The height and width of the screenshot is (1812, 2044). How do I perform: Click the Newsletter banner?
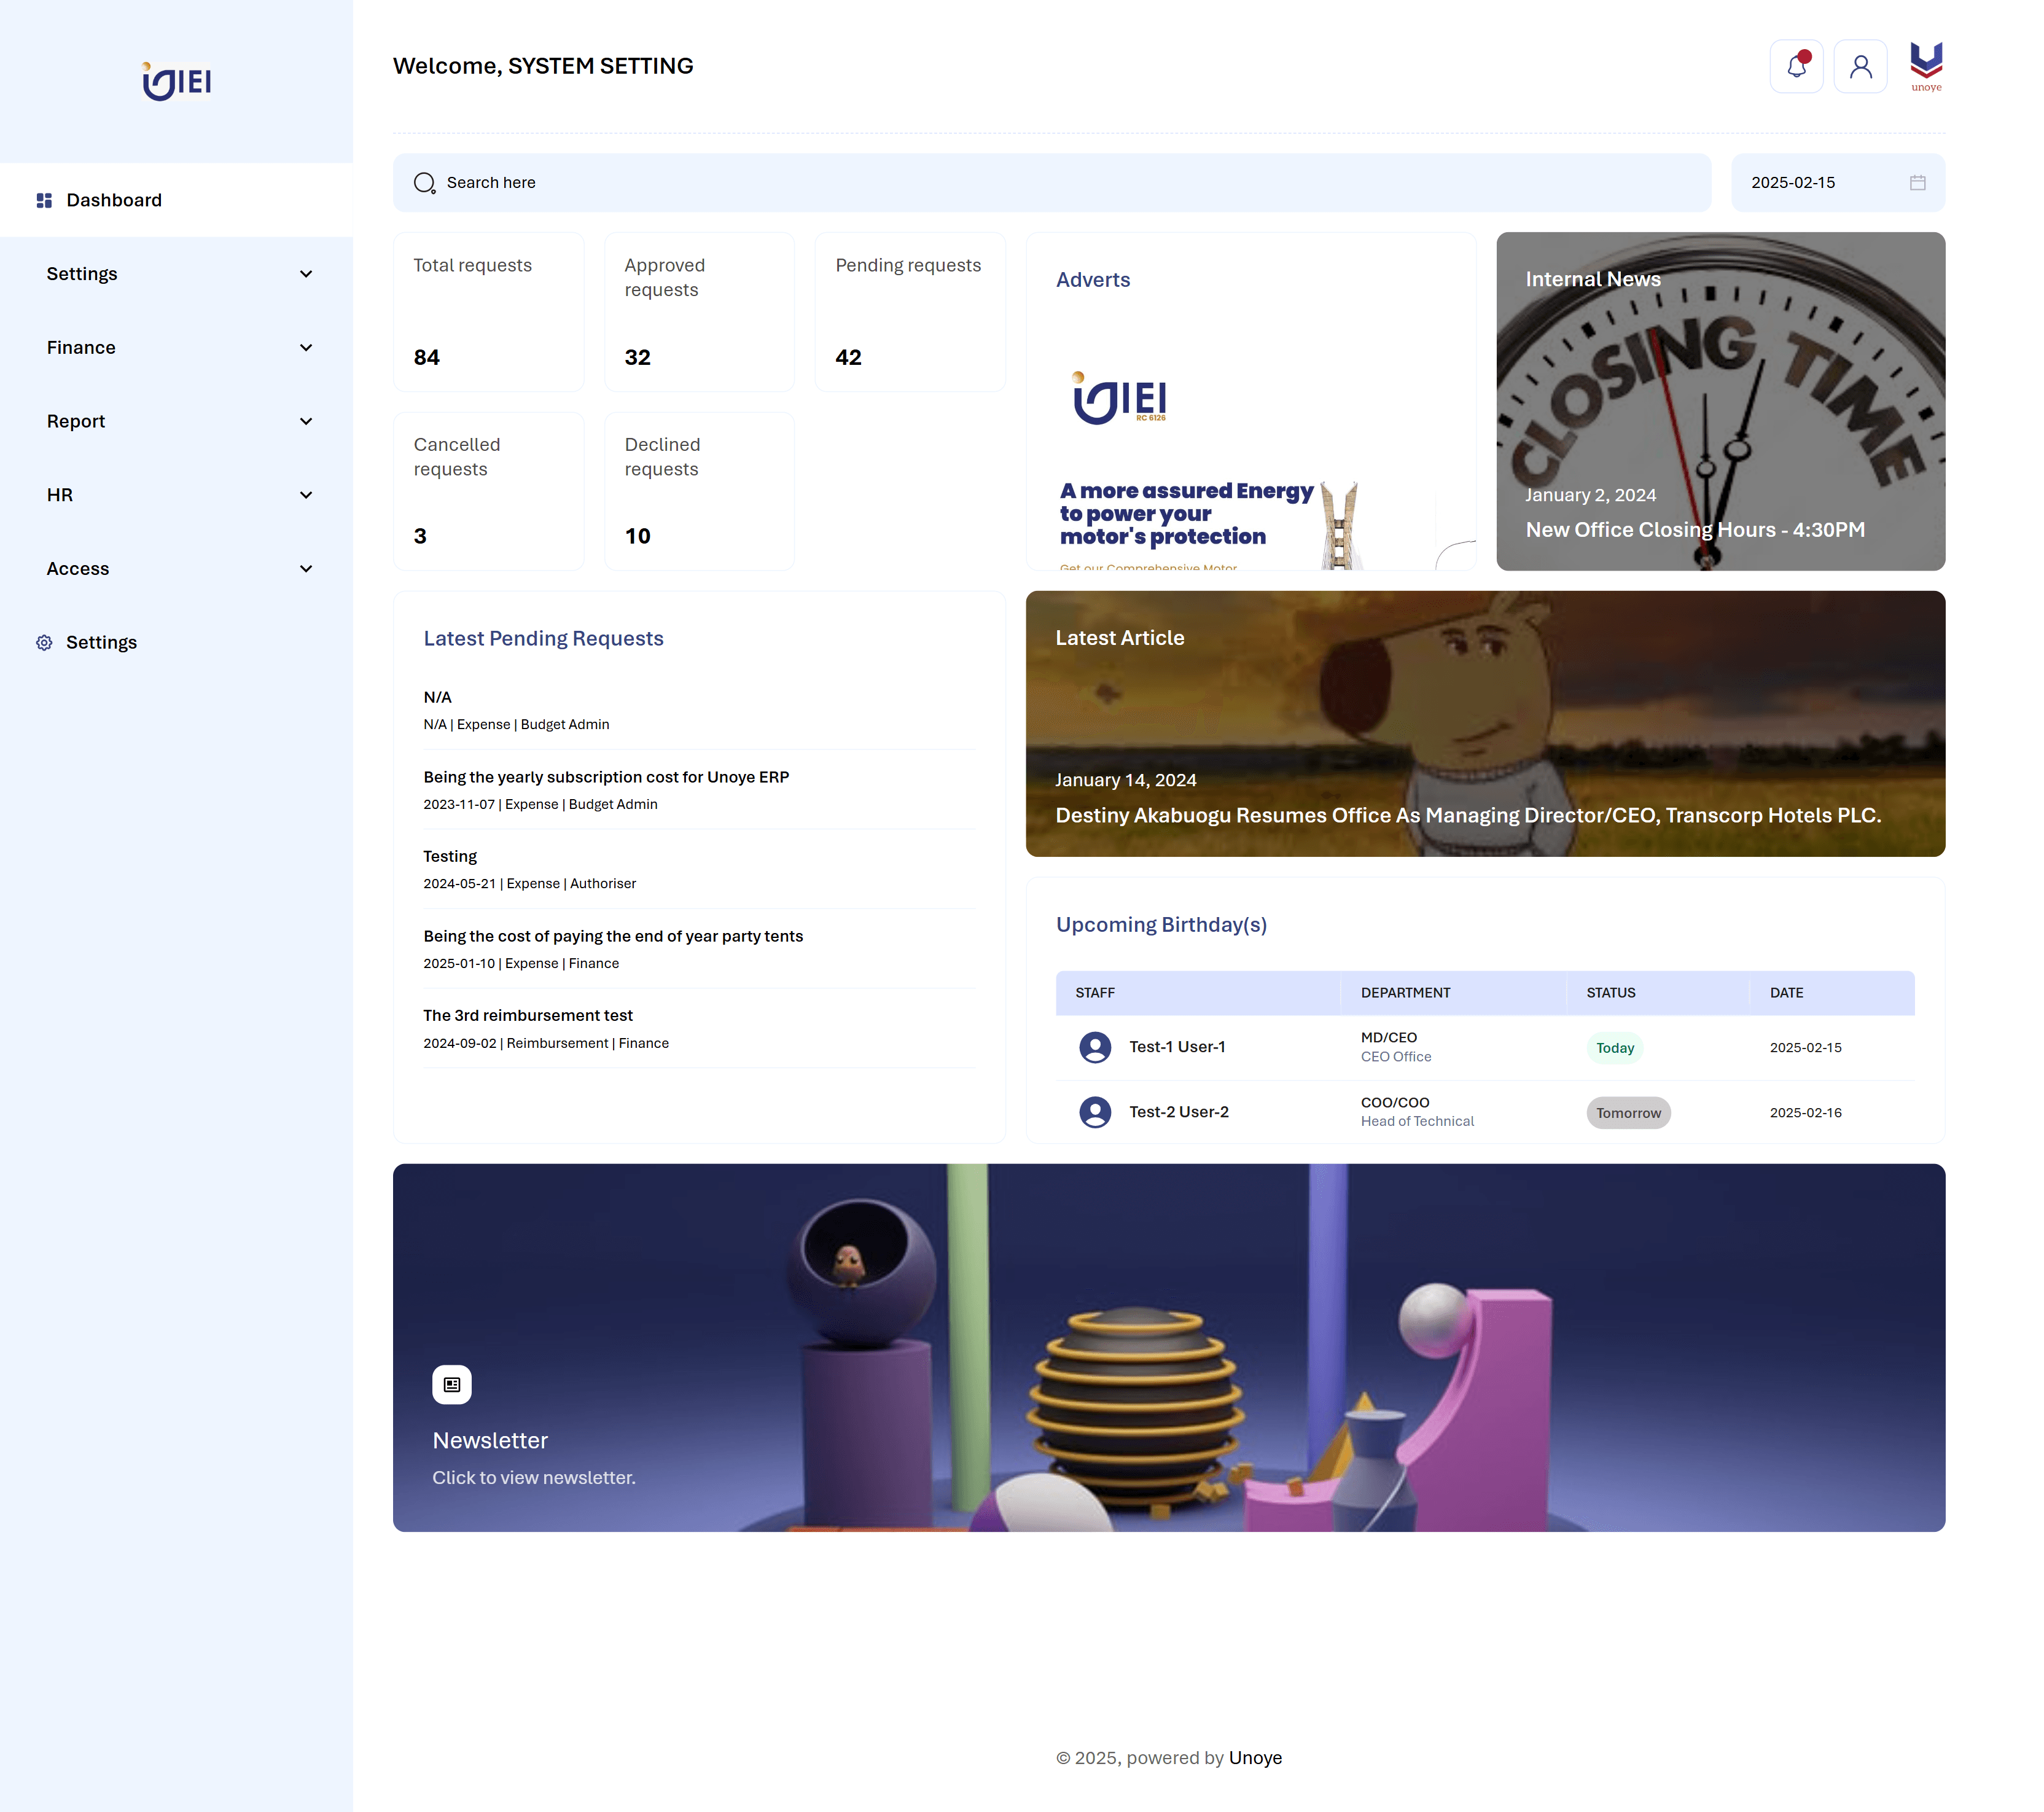click(x=1169, y=1347)
